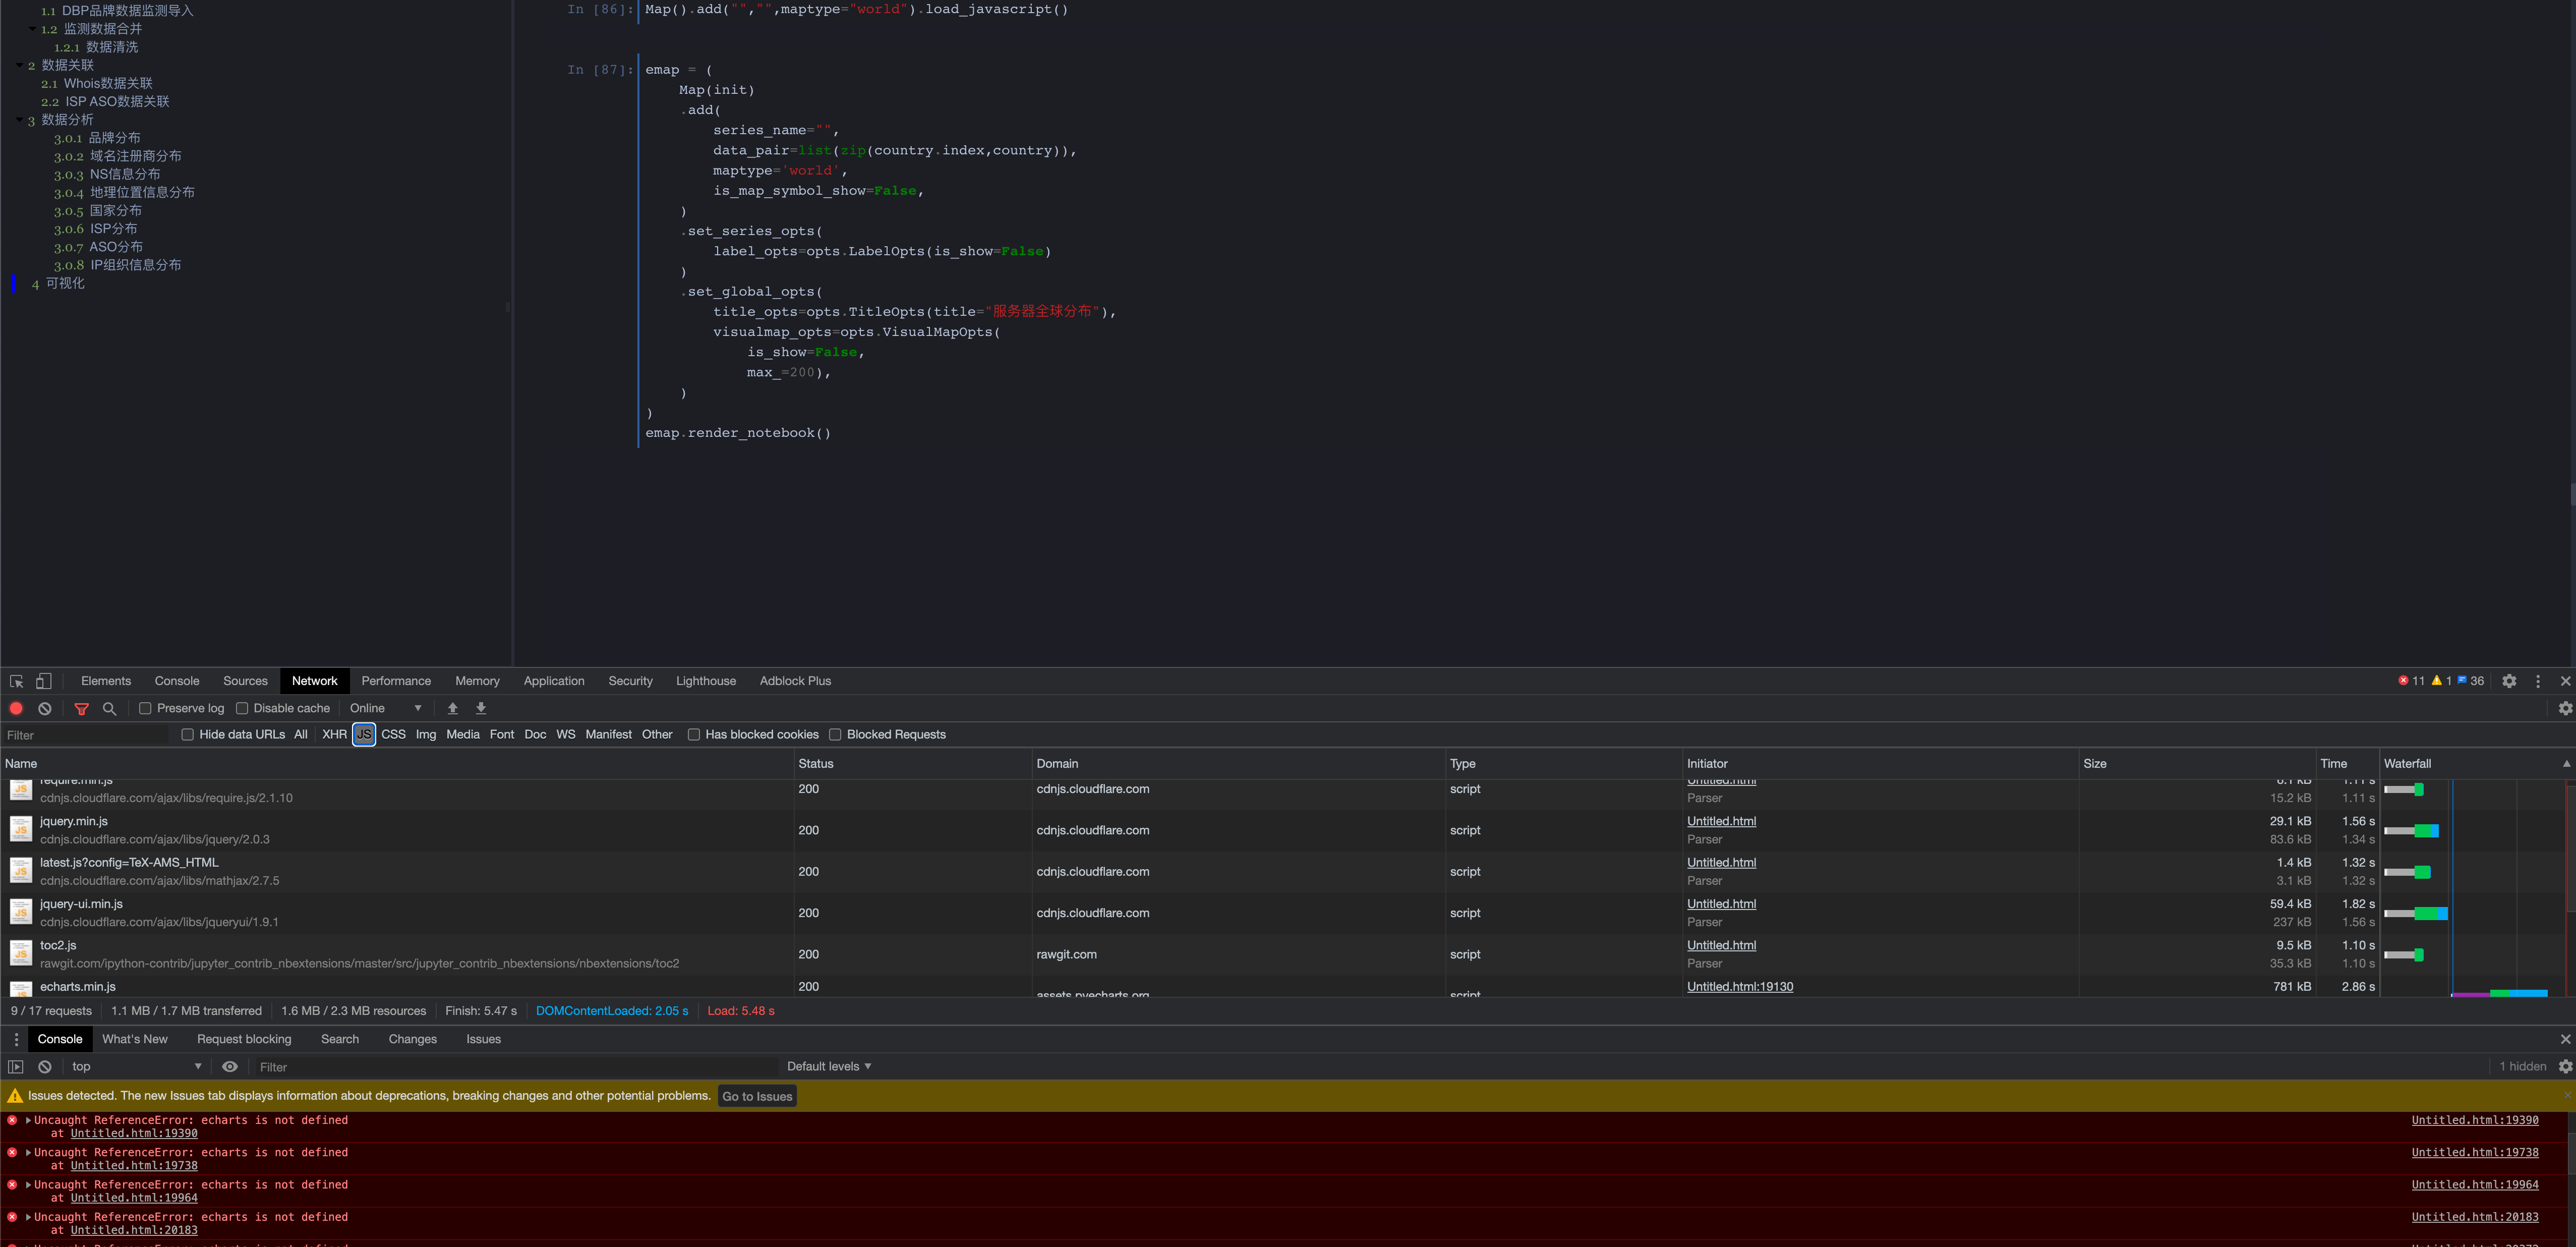Click the Go to Issues button
2576x1247 pixels.
[x=757, y=1096]
